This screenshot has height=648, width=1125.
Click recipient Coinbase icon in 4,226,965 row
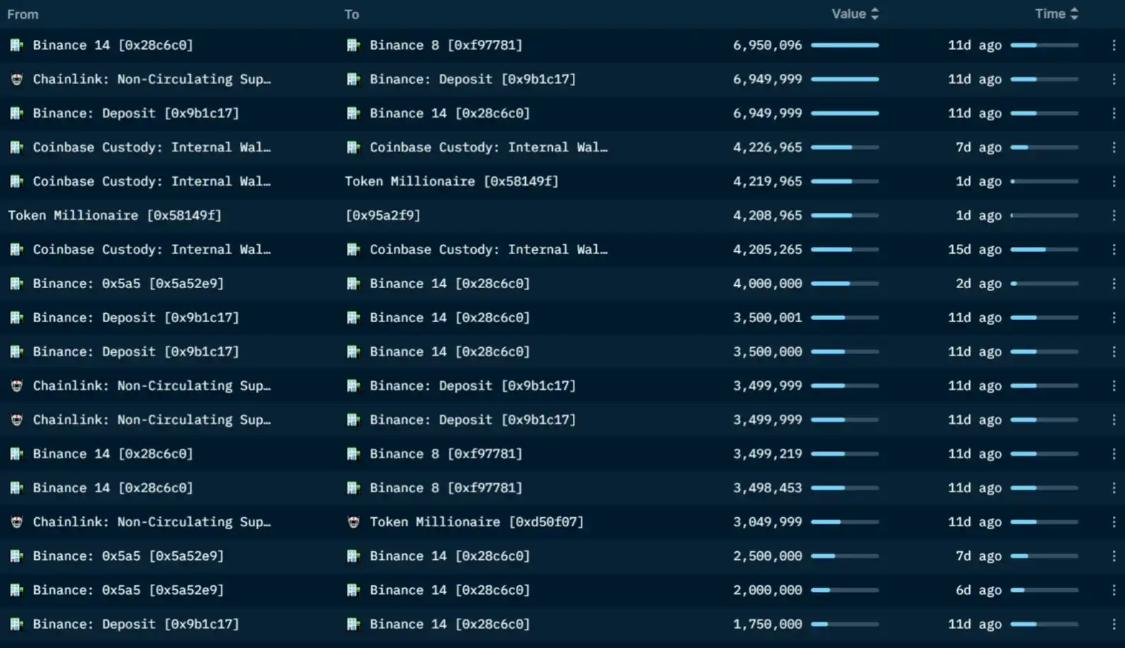coord(353,147)
